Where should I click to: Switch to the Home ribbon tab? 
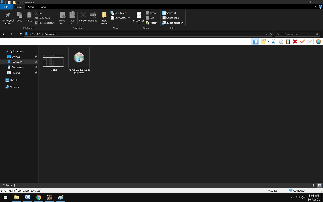pos(18,7)
